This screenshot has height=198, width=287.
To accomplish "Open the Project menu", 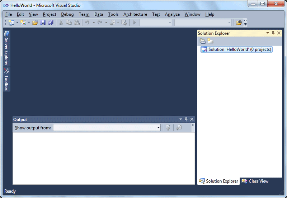I will pos(50,14).
